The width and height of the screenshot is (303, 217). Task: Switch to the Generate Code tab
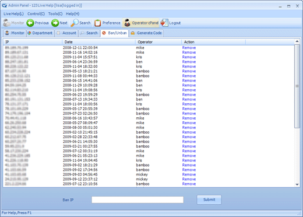[x=146, y=33]
